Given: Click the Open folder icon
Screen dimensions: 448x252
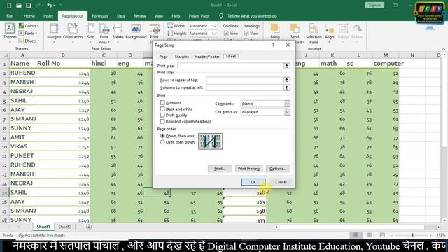Looking at the screenshot, I should point(19,6).
